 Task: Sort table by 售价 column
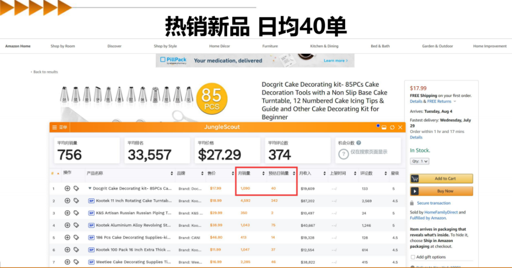(233, 173)
